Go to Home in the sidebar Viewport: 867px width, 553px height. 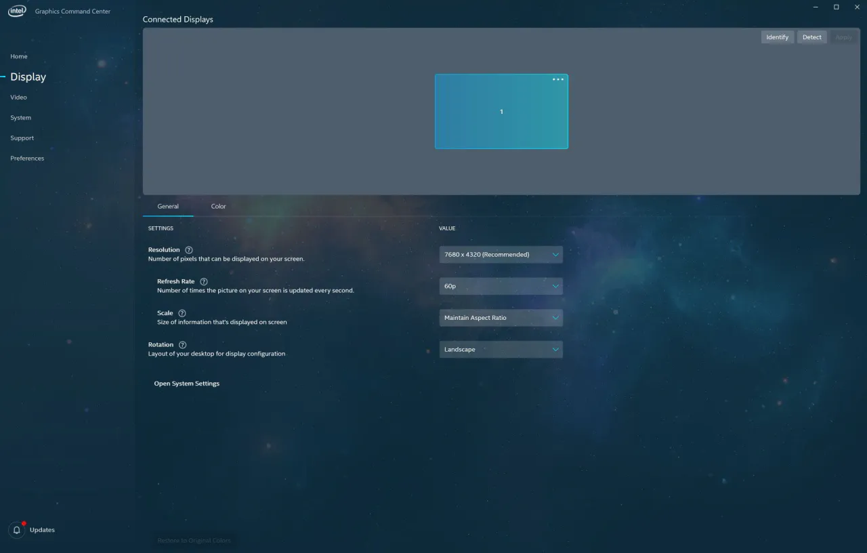click(x=19, y=57)
